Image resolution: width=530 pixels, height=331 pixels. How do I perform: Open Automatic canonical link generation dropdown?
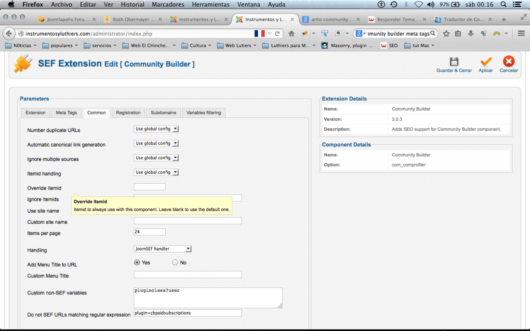click(156, 143)
